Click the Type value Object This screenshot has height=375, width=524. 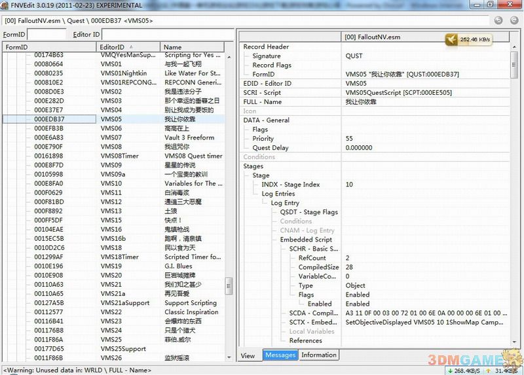[355, 285]
